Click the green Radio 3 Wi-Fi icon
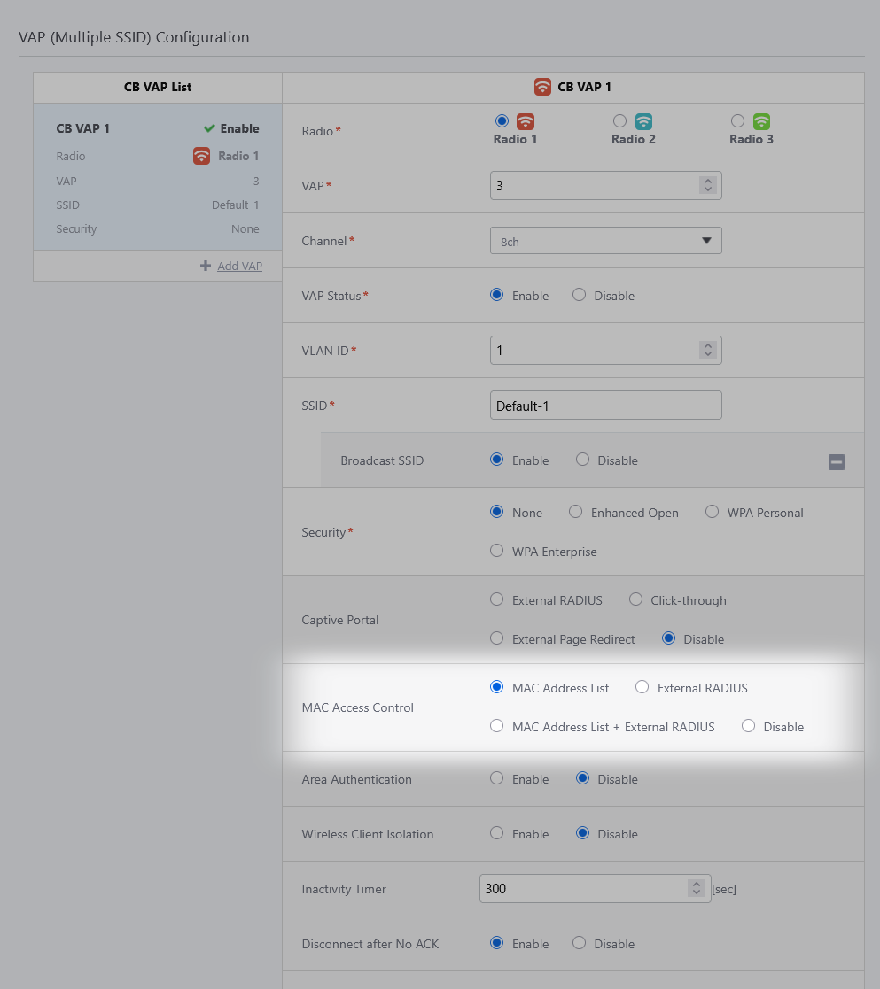 pyautogui.click(x=761, y=121)
